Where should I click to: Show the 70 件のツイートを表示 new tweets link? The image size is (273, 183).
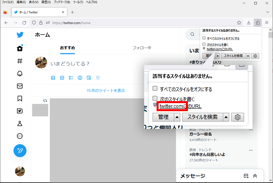click(x=106, y=91)
